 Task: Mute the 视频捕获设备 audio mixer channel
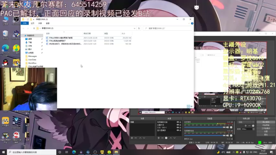coord(228,135)
